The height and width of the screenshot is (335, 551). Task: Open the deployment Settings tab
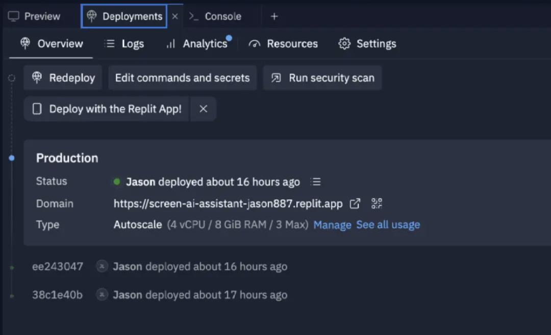(x=367, y=44)
